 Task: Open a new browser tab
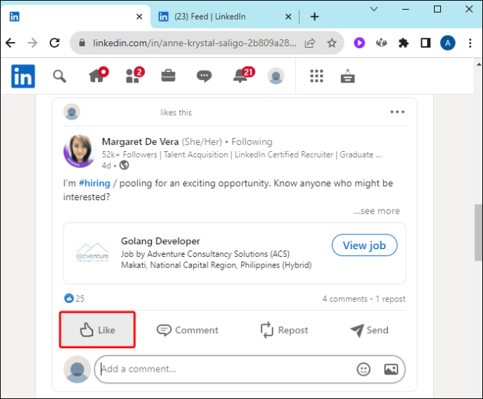(314, 17)
